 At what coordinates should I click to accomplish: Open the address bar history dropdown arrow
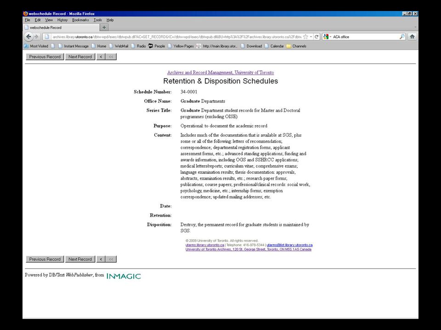[x=311, y=37]
